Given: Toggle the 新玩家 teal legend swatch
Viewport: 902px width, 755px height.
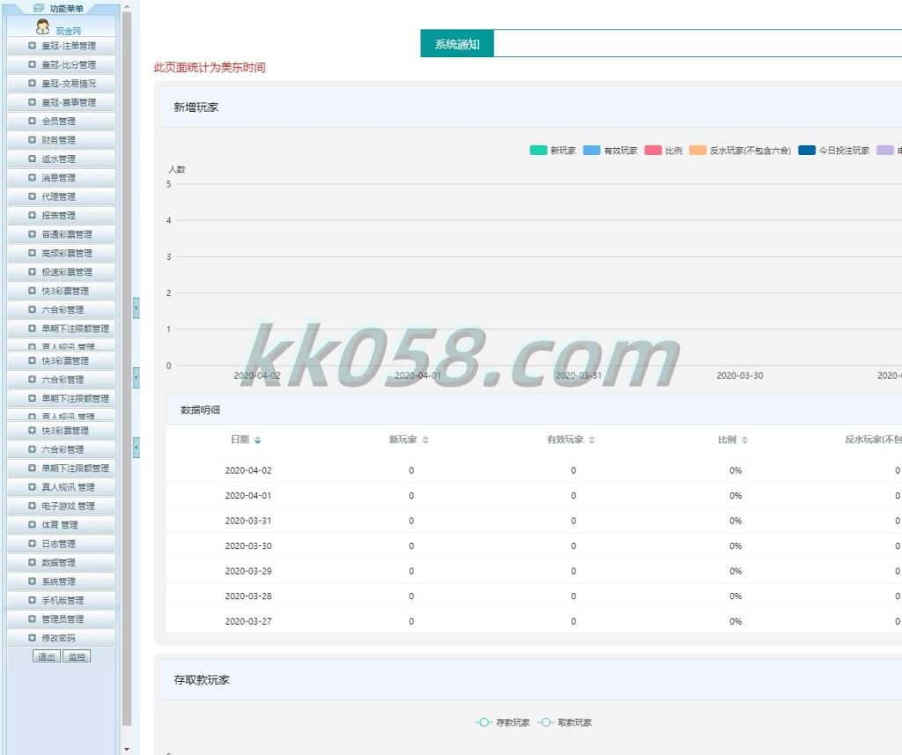Looking at the screenshot, I should tap(538, 150).
